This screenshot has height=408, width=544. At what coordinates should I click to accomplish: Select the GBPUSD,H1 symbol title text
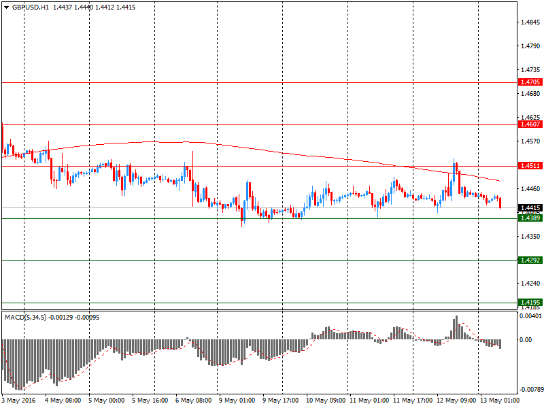pos(31,7)
